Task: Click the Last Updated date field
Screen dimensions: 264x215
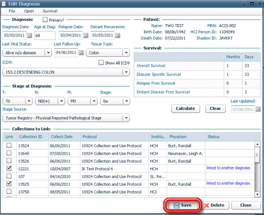Action: [243, 109]
